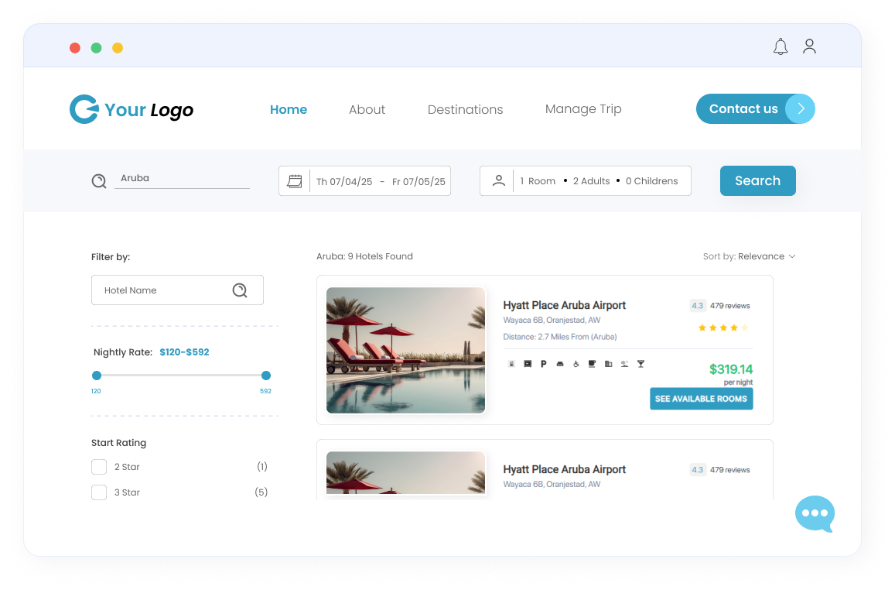The width and height of the screenshot is (895, 590).
Task: Click the Aruba destination search field
Action: 182,178
